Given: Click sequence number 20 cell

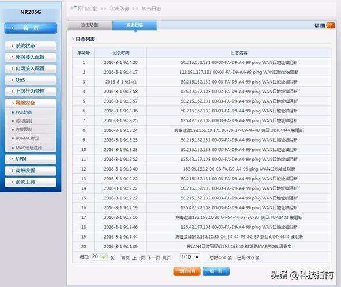Looking at the screenshot, I should click(84, 246).
